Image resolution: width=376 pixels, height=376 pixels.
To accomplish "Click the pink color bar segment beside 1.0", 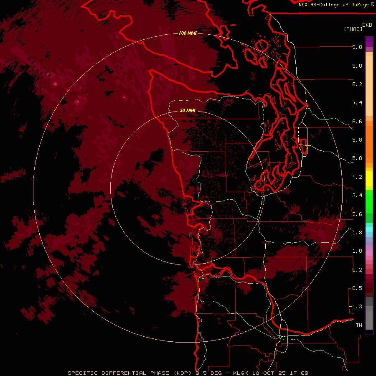I will (x=369, y=253).
